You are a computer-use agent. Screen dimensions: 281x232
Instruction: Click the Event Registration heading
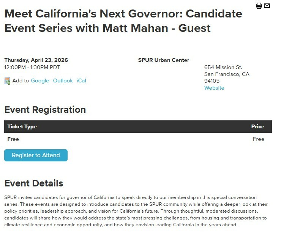(x=45, y=110)
